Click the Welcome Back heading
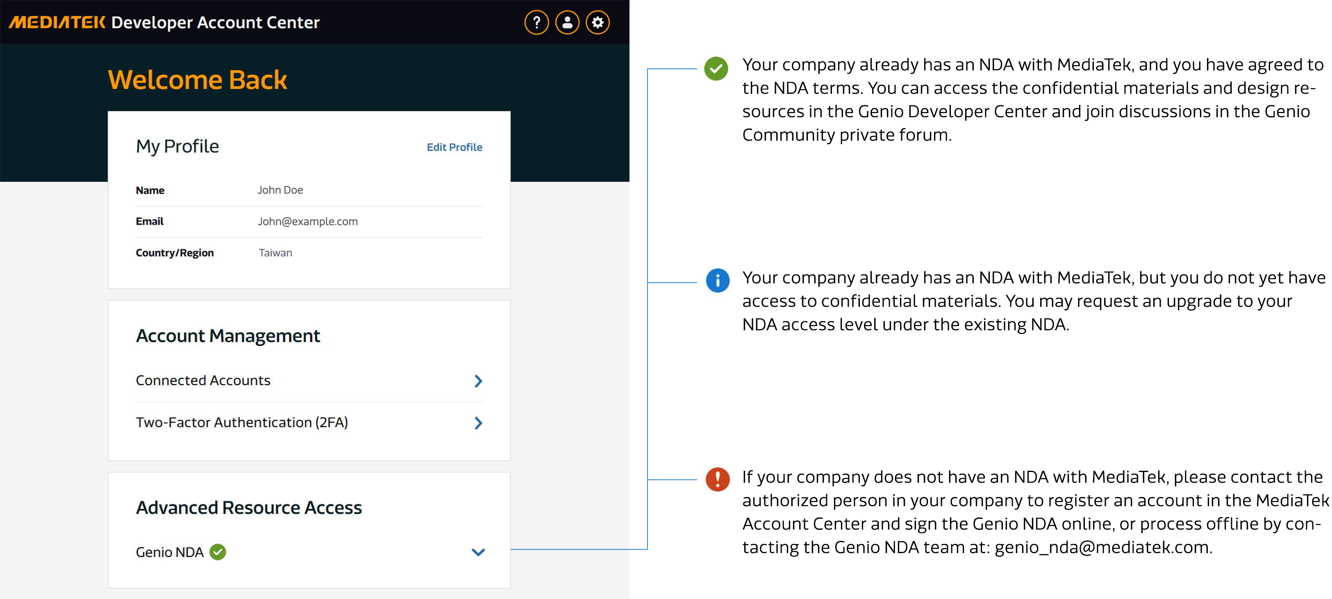The height and width of the screenshot is (599, 1332). click(198, 79)
